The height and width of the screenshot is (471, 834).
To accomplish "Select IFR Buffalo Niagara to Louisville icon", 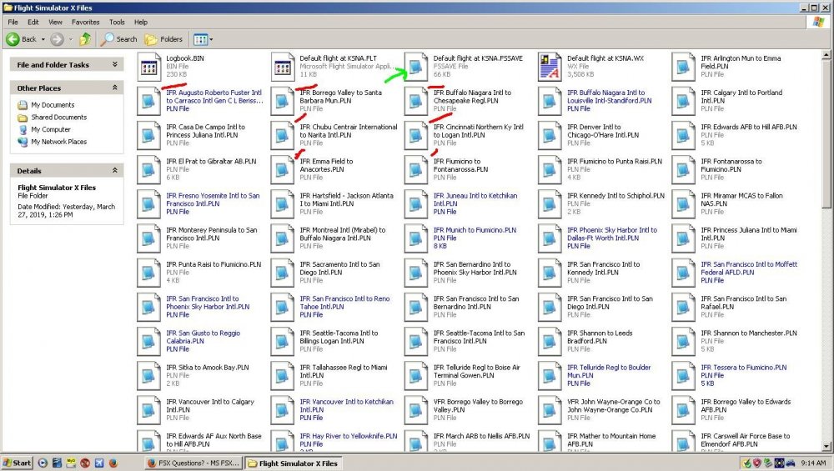I will pos(550,101).
